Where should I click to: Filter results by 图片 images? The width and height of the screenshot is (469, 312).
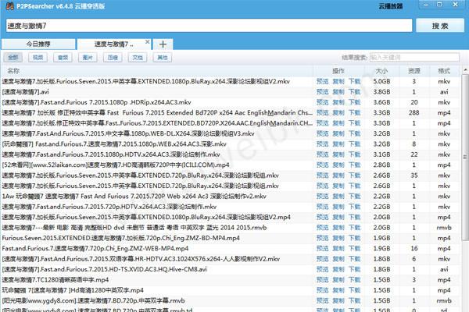(x=88, y=57)
